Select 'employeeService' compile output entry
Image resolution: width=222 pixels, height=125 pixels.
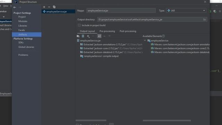100,56
